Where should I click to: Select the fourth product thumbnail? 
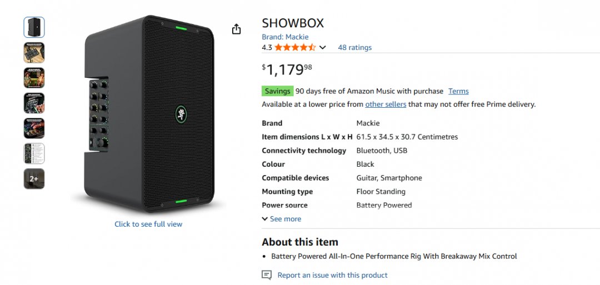point(34,103)
